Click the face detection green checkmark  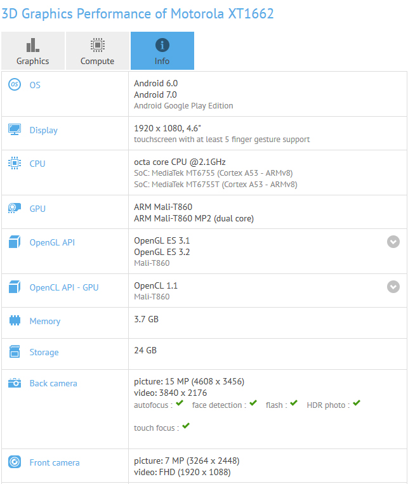click(253, 403)
